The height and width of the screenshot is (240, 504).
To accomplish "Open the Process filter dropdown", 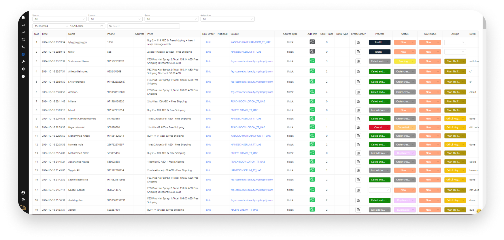I will [x=116, y=19].
